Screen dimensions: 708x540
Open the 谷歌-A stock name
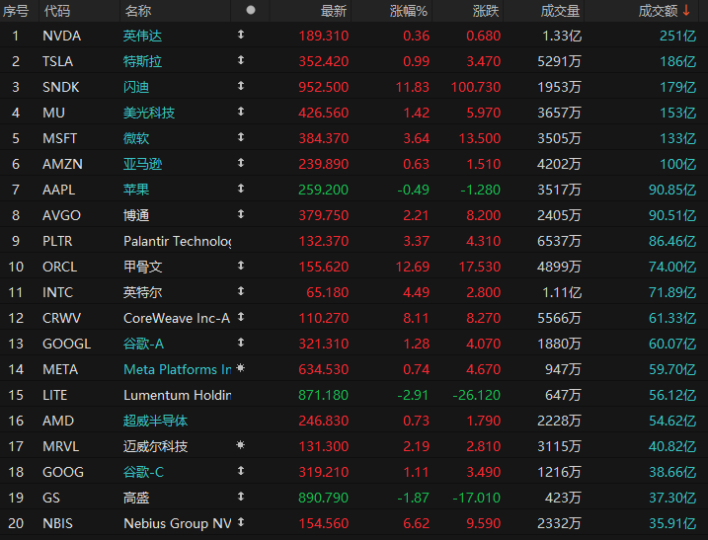click(x=143, y=345)
